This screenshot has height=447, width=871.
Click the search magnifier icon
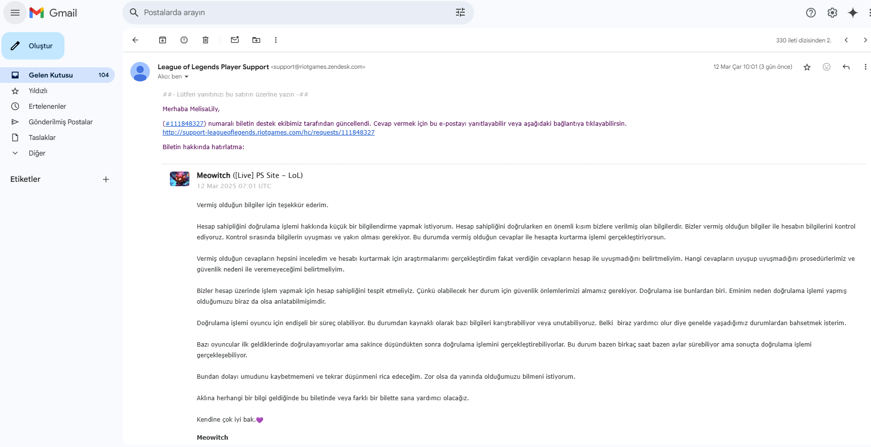click(x=134, y=13)
